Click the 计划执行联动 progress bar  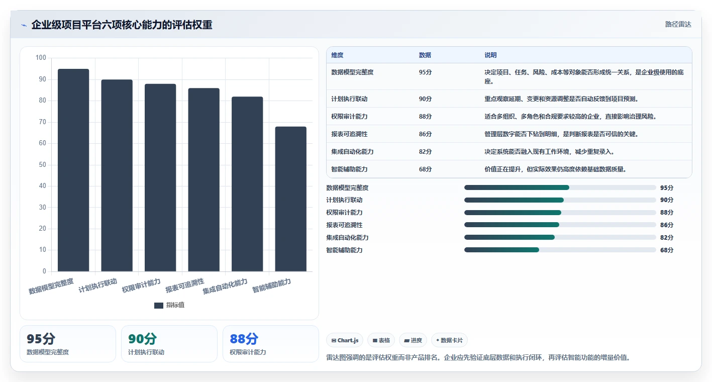pos(560,200)
